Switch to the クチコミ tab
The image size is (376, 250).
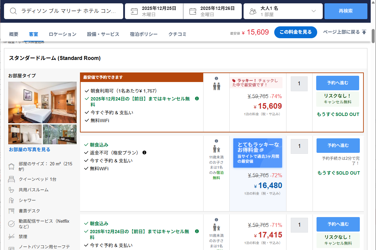point(177,34)
